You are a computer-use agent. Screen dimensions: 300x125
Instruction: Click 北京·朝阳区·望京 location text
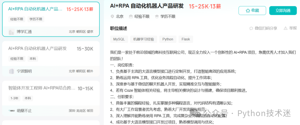(81, 32)
